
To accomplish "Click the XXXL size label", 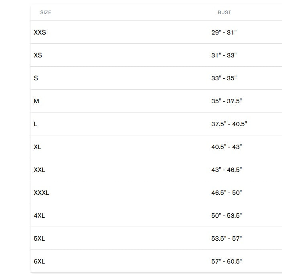I will click(x=41, y=193).
